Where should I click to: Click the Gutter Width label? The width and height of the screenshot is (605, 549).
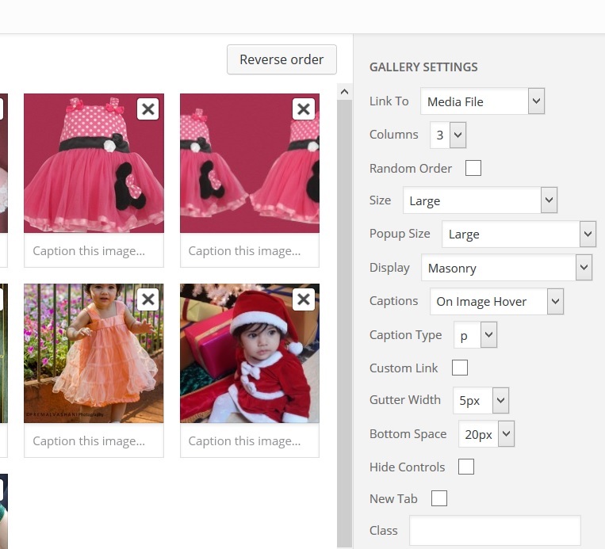tap(404, 400)
